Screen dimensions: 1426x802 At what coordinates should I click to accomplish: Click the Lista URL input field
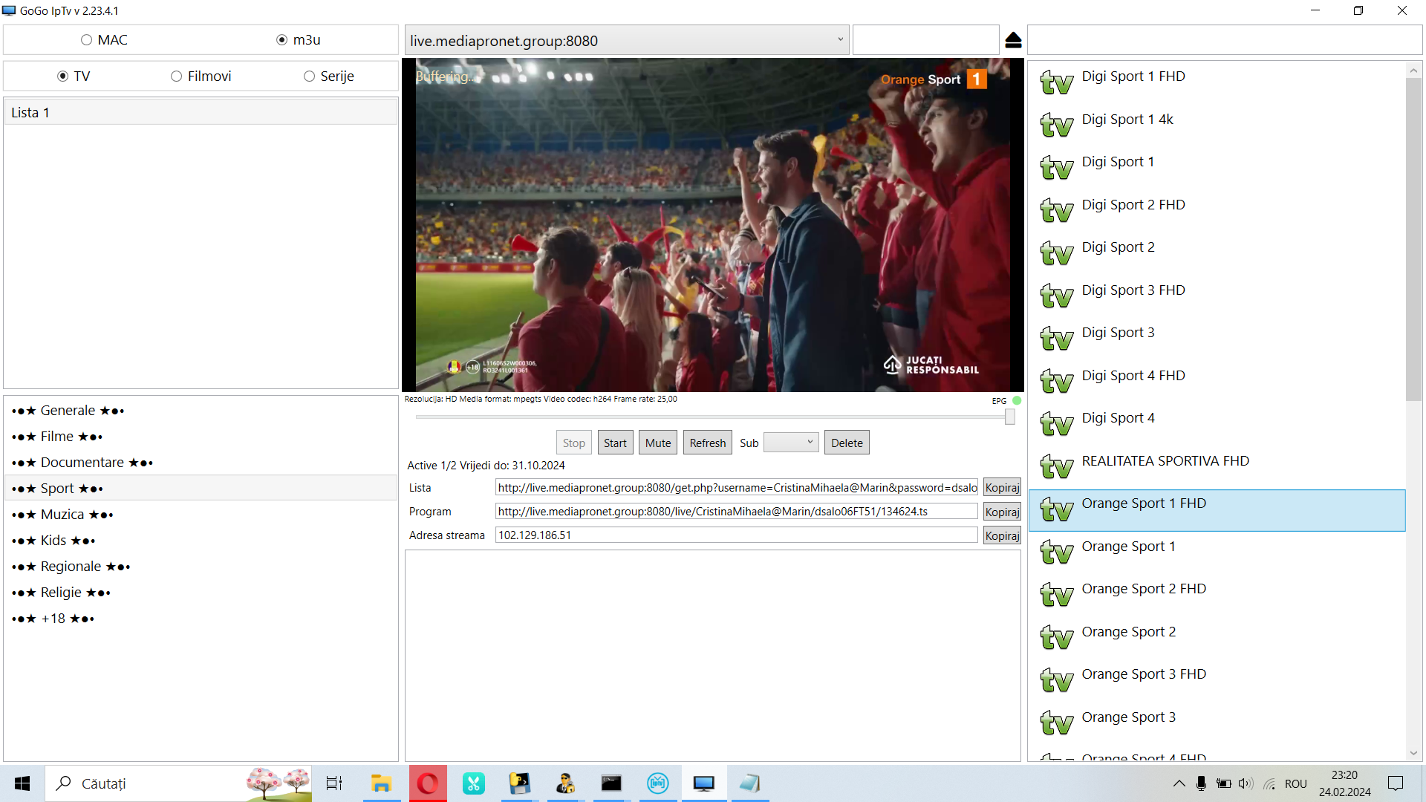click(x=737, y=488)
